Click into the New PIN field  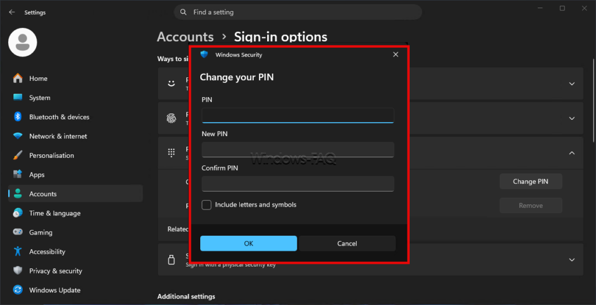[x=297, y=150]
